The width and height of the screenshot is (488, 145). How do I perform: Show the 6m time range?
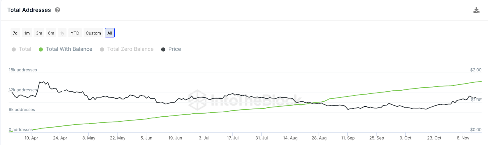click(51, 33)
